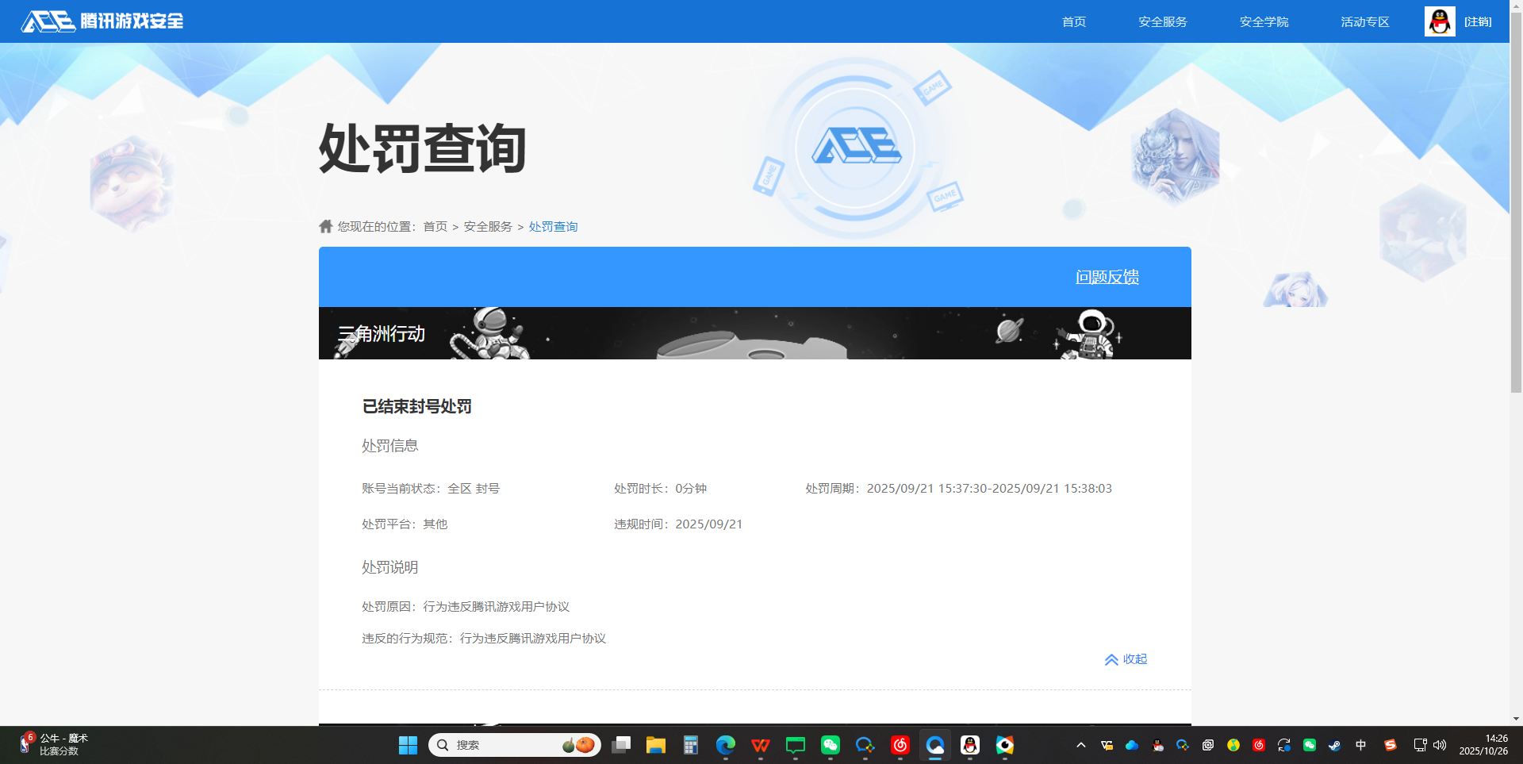Click the QQ avatar in the top navigation
Image resolution: width=1523 pixels, height=764 pixels.
click(x=1439, y=21)
